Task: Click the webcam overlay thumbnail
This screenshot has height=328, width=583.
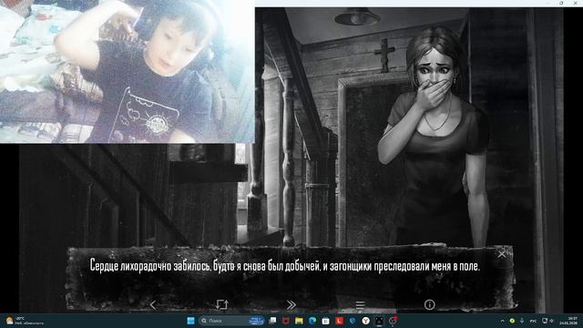Action: click(x=128, y=71)
